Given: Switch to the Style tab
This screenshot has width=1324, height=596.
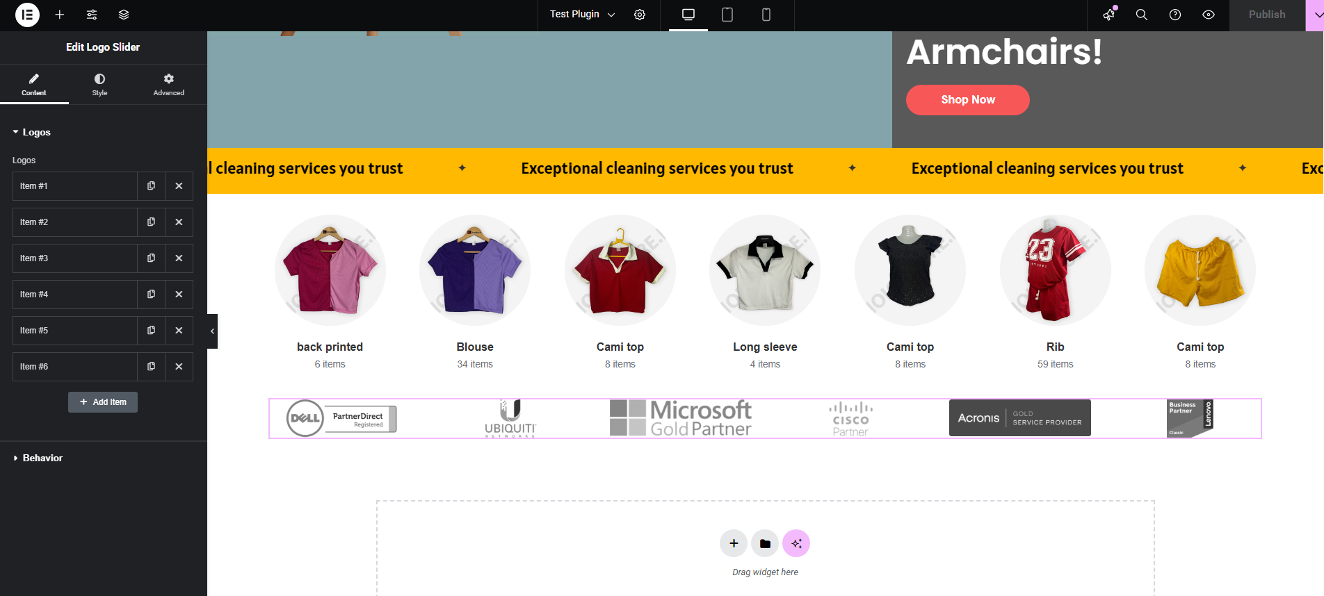Looking at the screenshot, I should pyautogui.click(x=99, y=84).
